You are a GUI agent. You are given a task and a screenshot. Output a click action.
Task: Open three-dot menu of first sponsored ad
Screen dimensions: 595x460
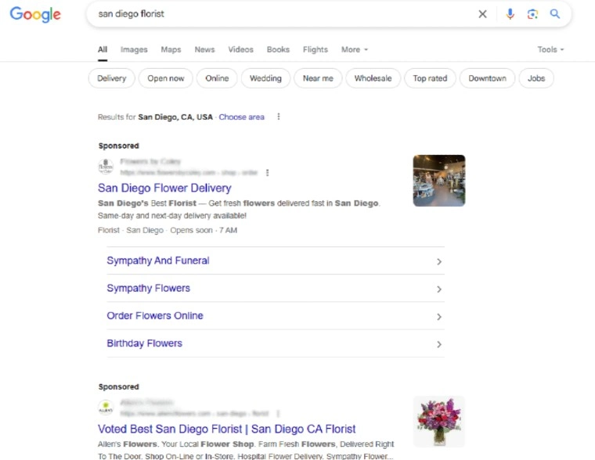pos(268,173)
